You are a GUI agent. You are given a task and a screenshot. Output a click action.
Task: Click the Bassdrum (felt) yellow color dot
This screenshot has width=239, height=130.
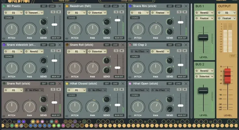[67, 6]
